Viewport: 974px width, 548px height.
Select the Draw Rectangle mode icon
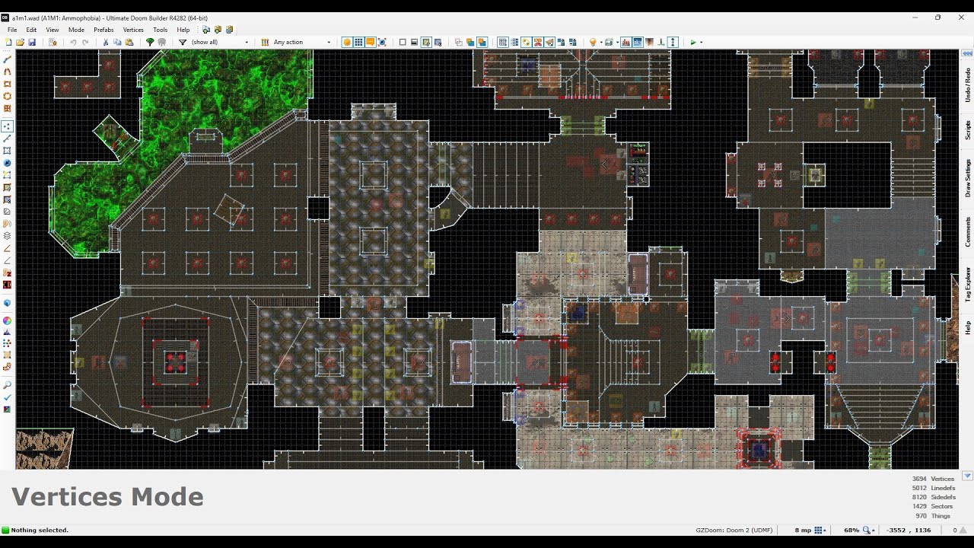[8, 84]
